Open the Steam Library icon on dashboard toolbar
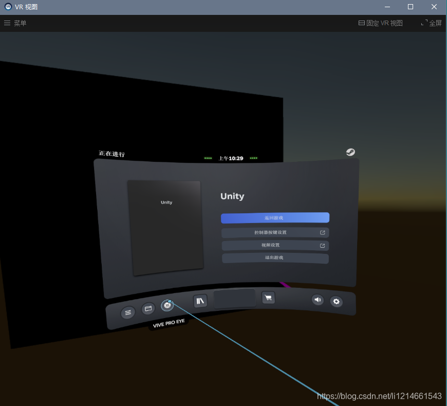This screenshot has width=447, height=406. point(200,301)
